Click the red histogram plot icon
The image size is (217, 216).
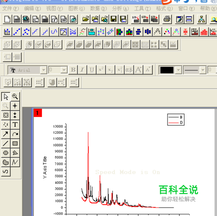(204, 32)
